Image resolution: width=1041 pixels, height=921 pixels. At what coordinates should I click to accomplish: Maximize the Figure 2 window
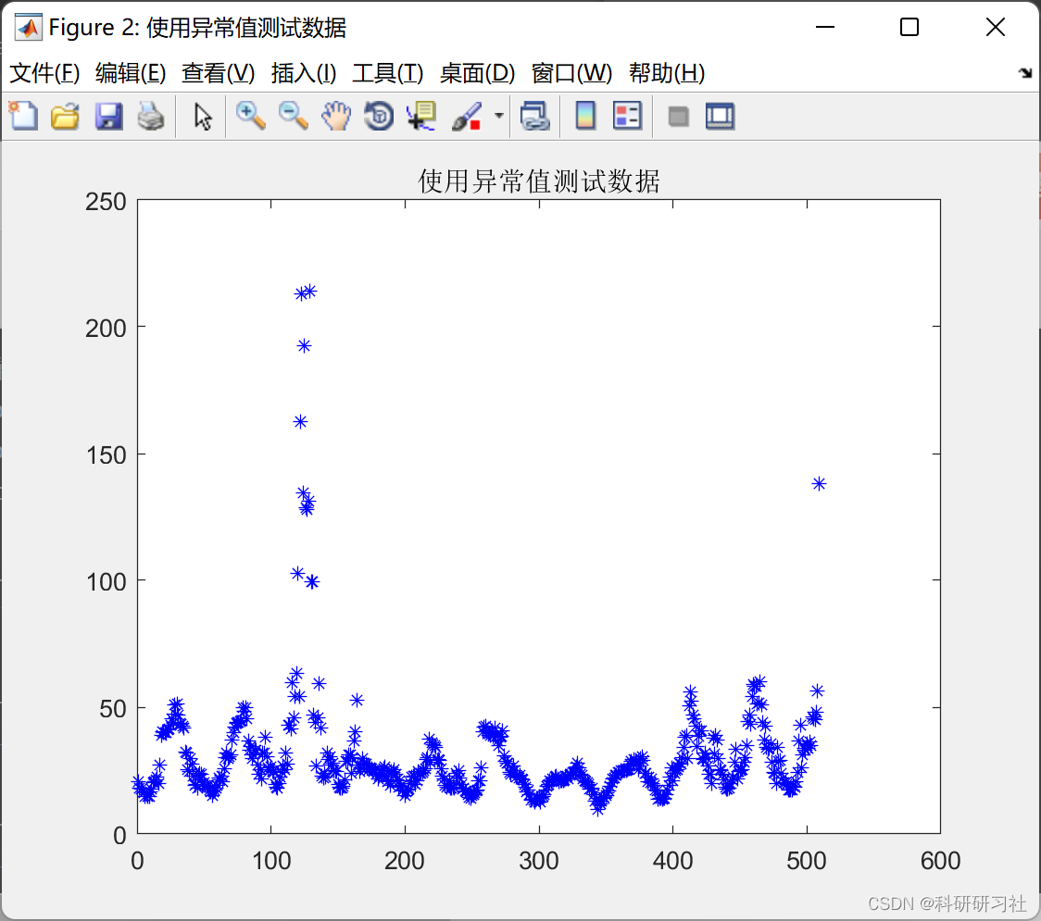(909, 27)
